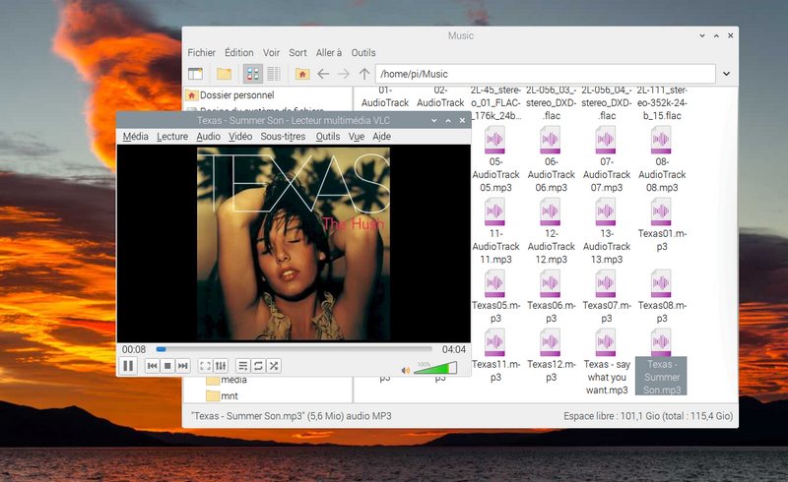Select the media folder in tree
The image size is (788, 482).
228,380
